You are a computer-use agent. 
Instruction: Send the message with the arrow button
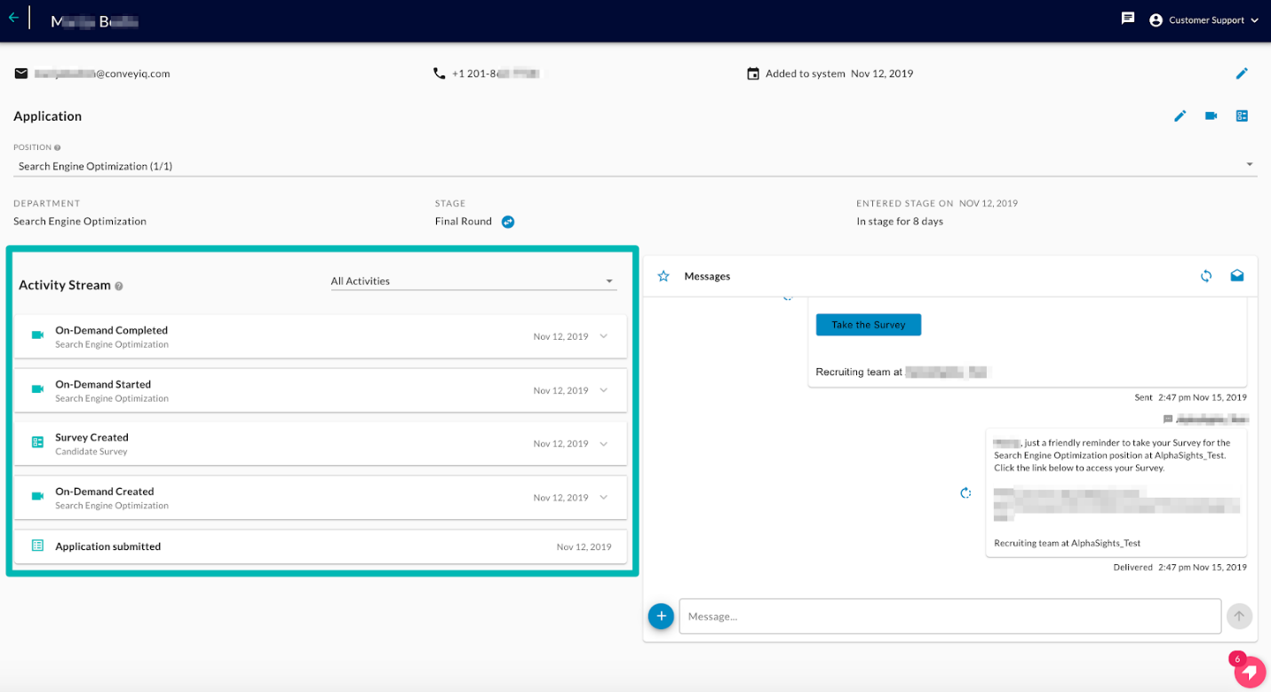(x=1239, y=616)
